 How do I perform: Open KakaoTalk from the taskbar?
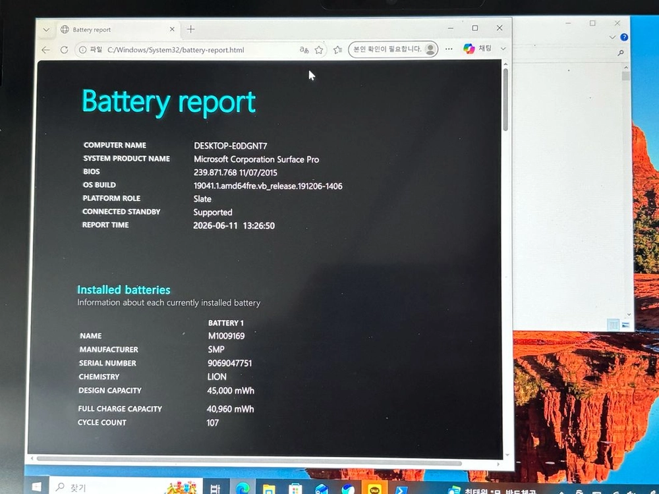tap(374, 489)
